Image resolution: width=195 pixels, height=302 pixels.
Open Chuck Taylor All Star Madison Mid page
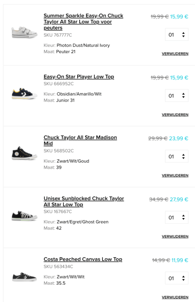pos(80,140)
